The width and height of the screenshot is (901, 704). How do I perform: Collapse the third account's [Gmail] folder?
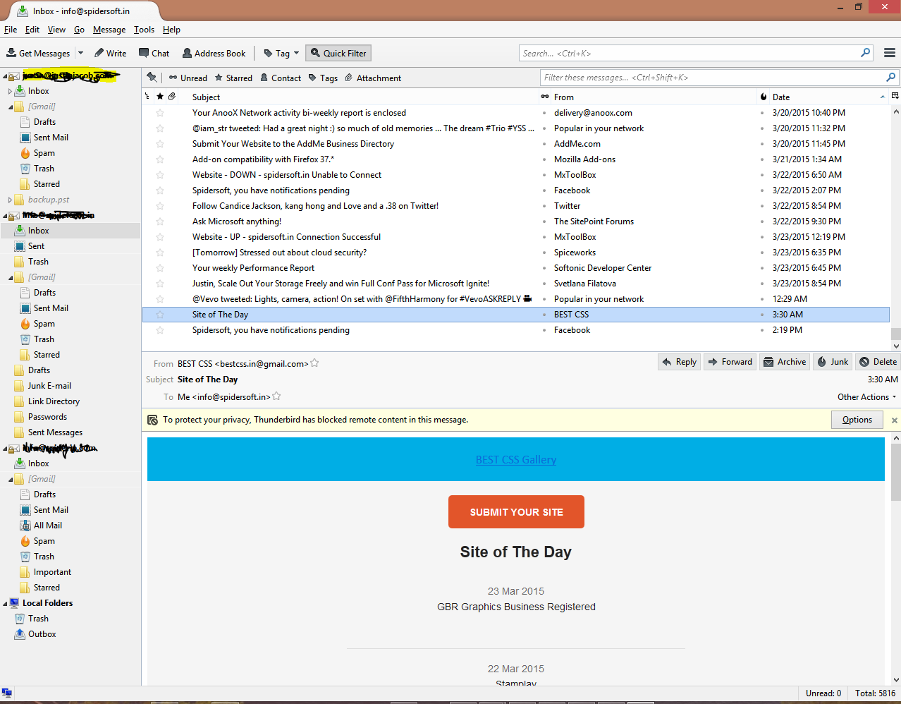pos(11,480)
